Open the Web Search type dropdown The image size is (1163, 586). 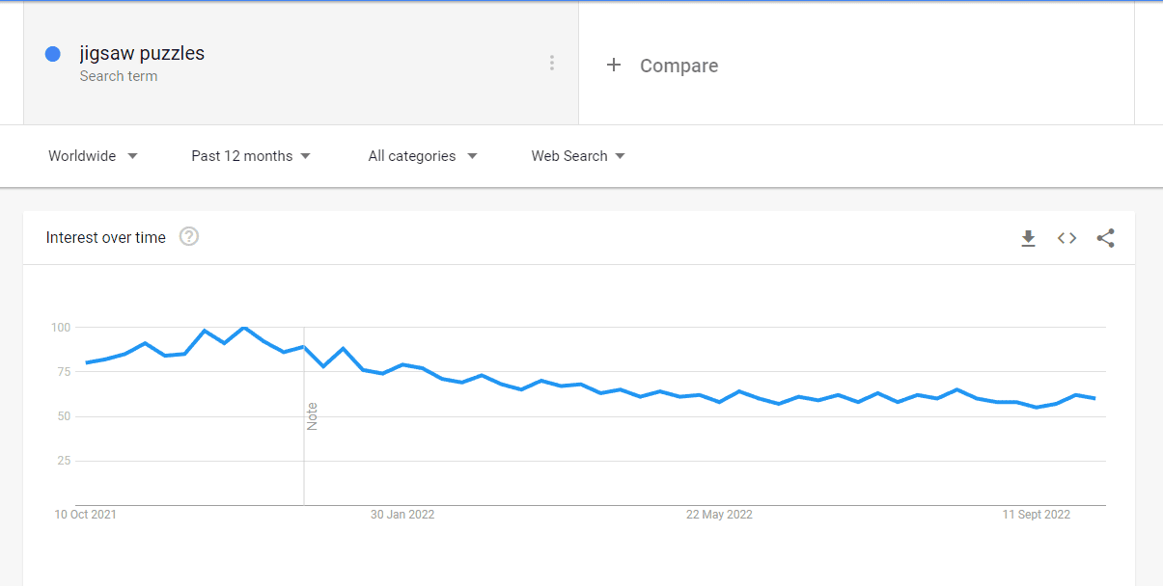pyautogui.click(x=578, y=156)
